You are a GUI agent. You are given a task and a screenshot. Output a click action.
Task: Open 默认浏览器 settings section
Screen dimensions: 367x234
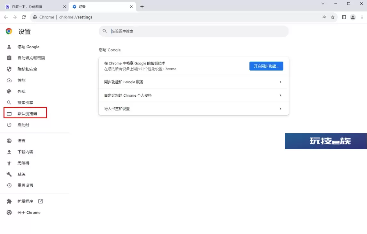point(27,114)
